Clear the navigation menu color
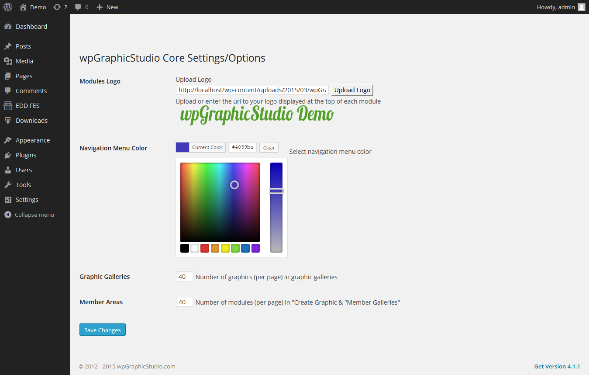The height and width of the screenshot is (375, 589). pyautogui.click(x=269, y=147)
